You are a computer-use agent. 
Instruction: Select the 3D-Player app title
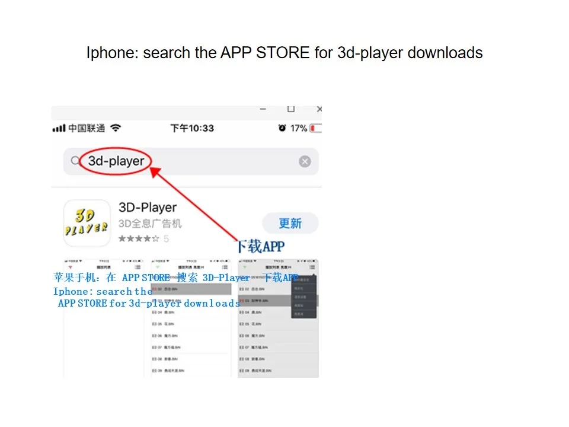pyautogui.click(x=148, y=208)
